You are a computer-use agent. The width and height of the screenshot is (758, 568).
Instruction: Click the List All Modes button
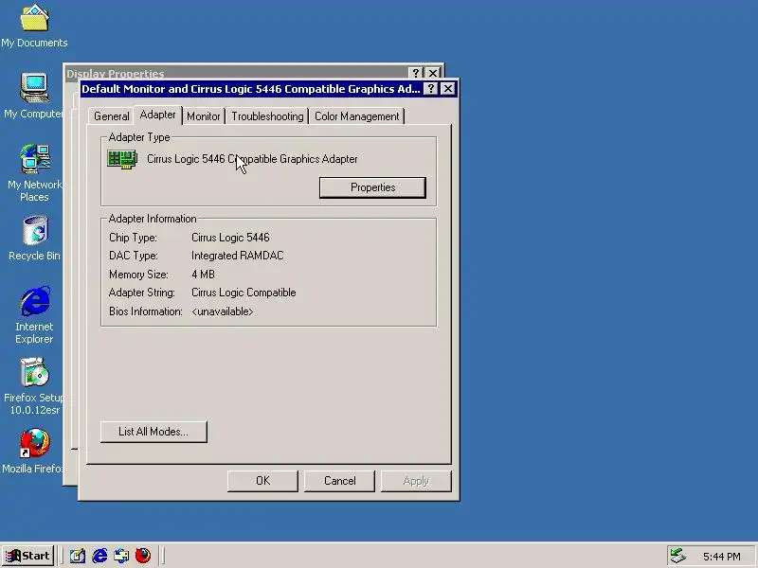click(x=153, y=432)
